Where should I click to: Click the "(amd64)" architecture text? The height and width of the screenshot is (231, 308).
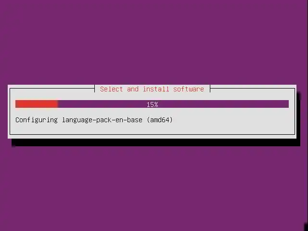click(160, 120)
